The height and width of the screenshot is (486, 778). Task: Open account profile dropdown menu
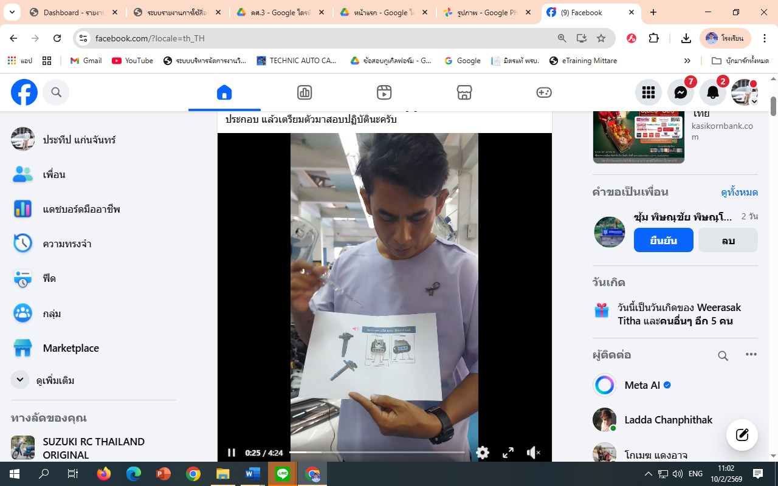click(x=744, y=92)
